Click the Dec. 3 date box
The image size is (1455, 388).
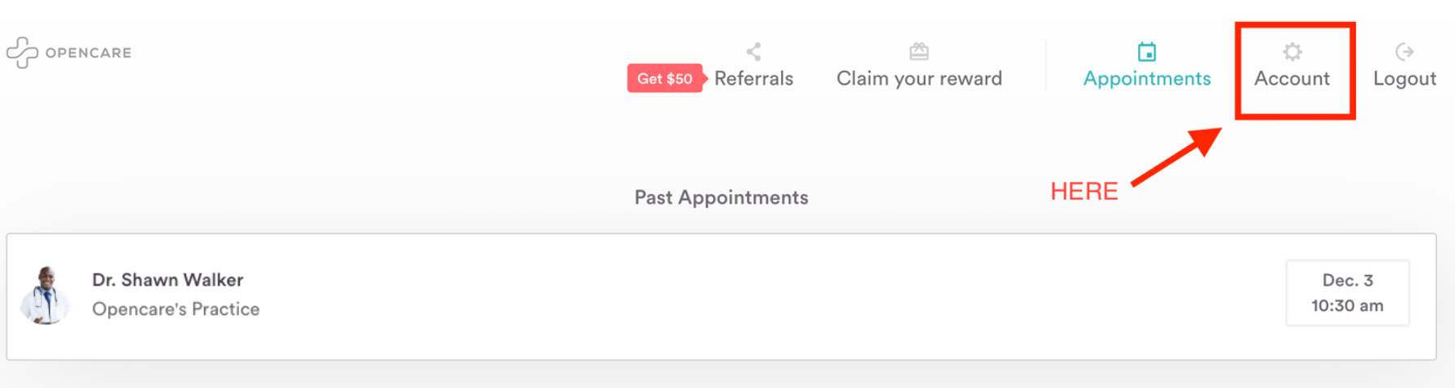tap(1347, 293)
